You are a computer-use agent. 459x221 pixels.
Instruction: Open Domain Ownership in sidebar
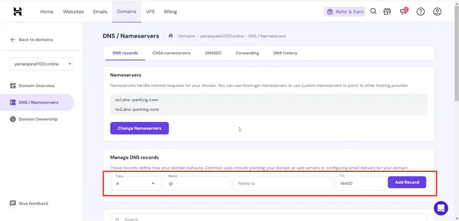click(x=38, y=119)
